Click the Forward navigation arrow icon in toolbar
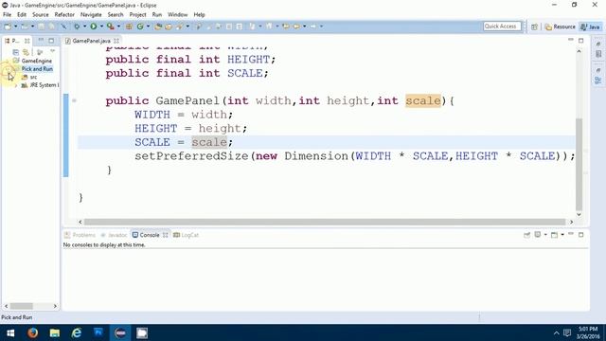The width and height of the screenshot is (606, 341). tap(313, 27)
